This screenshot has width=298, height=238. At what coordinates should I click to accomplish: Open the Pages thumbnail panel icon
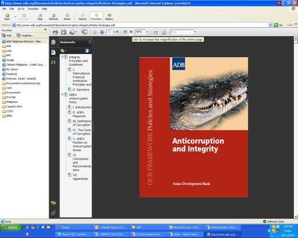coord(54,42)
